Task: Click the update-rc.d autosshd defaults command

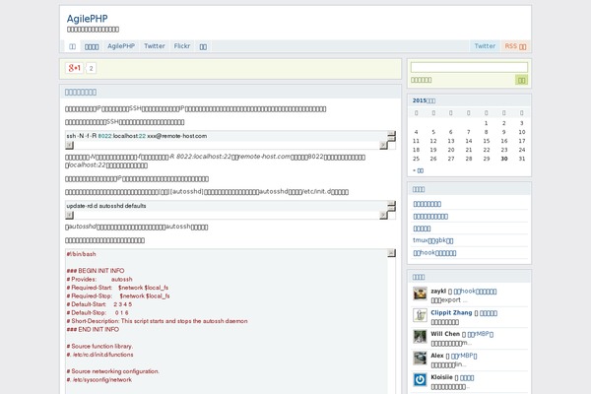Action: click(x=106, y=206)
